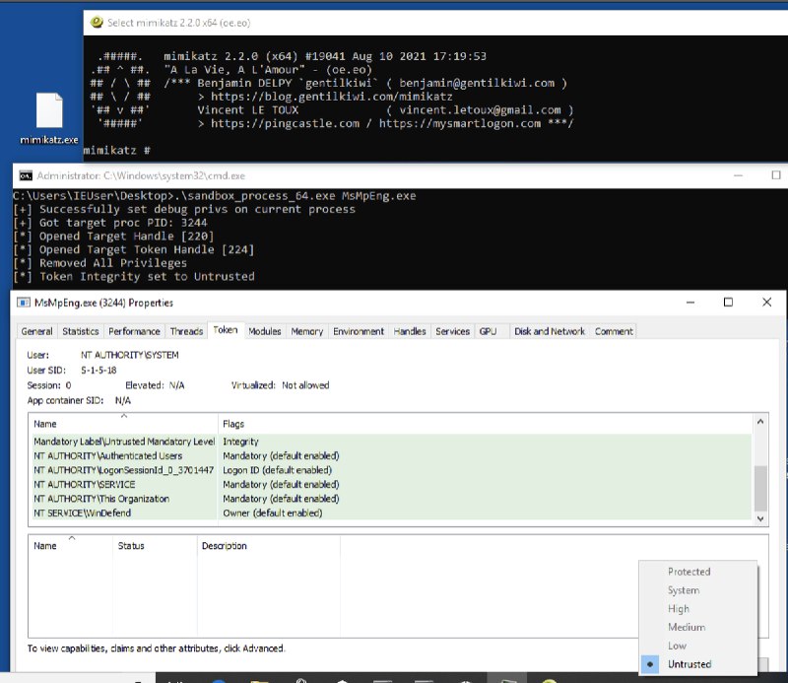The height and width of the screenshot is (683, 788).
Task: Open the Modules tab
Action: 265,331
